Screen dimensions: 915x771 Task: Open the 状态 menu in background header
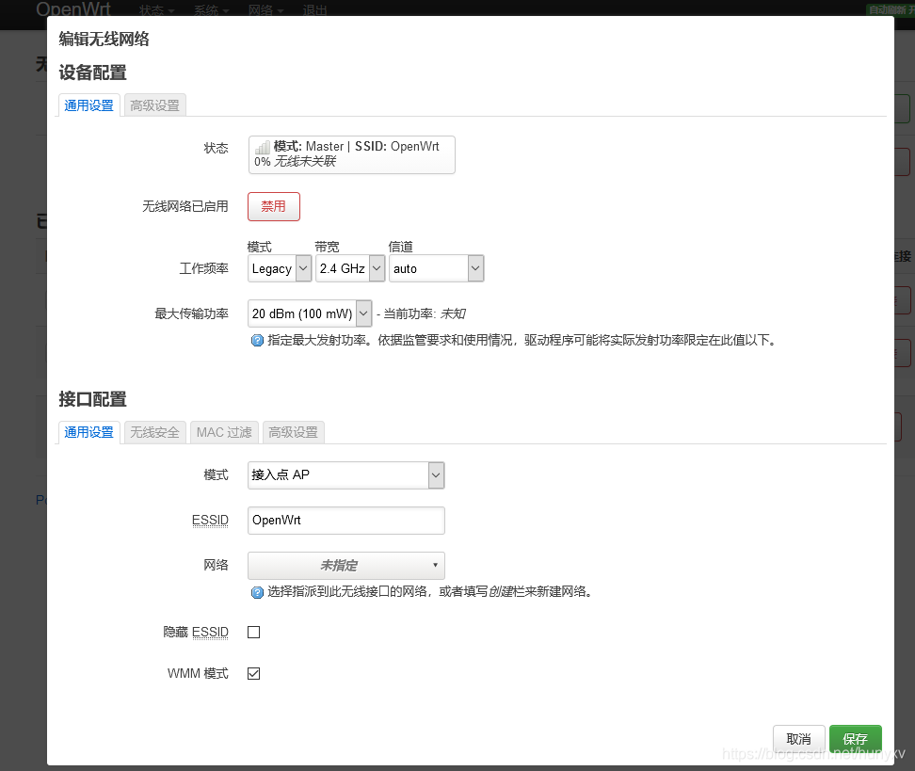(156, 10)
